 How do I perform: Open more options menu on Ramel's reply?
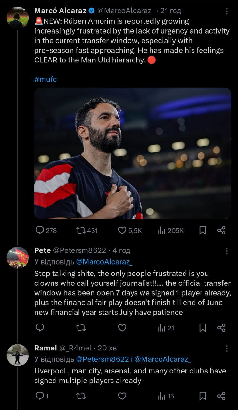tap(227, 348)
